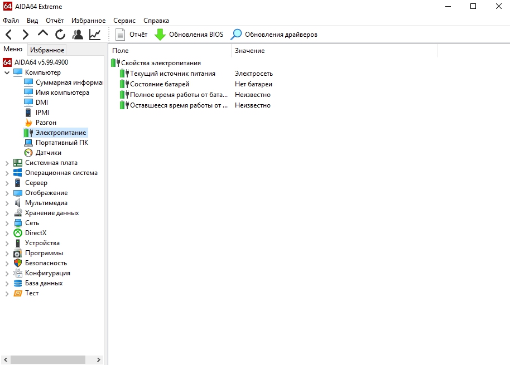Click the shield icon for Безопасность
510x365 pixels.
tap(18, 263)
